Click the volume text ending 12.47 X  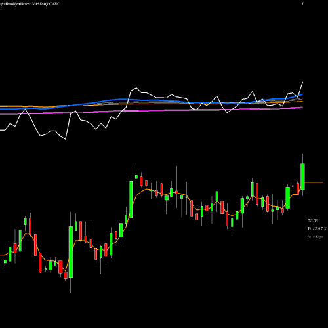tap(317, 229)
